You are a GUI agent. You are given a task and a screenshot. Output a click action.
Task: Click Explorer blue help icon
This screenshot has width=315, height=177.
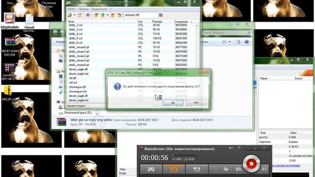pos(247,42)
